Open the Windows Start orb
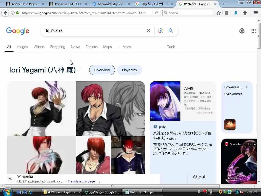The height and width of the screenshot is (196, 261). click(7, 192)
